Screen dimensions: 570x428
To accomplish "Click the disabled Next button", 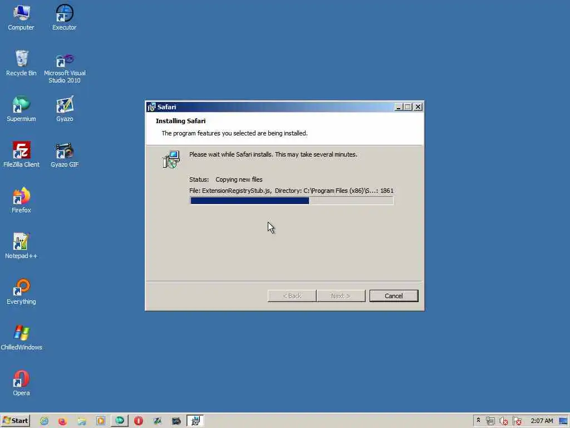I will 341,296.
